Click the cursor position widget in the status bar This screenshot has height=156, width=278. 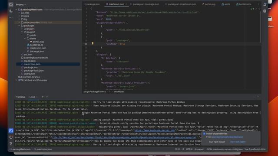point(177,149)
